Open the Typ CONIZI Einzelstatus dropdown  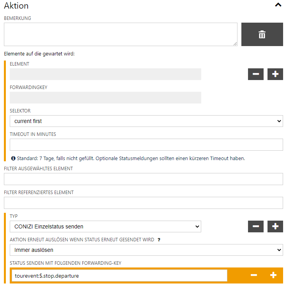point(105,226)
